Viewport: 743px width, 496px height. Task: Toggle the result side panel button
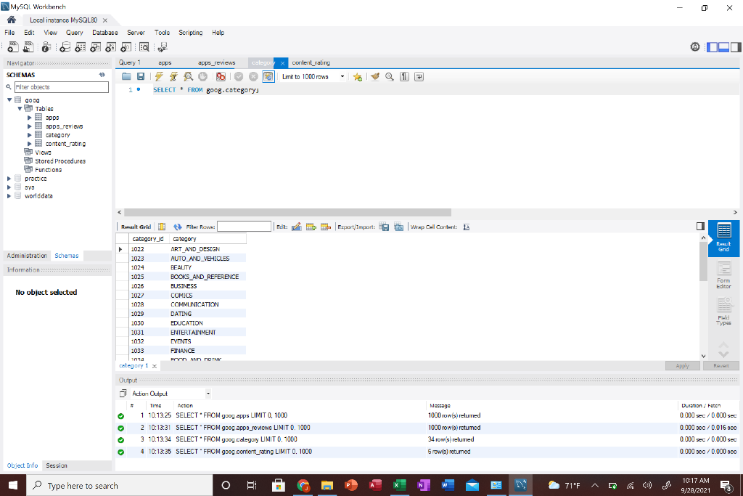pos(700,226)
